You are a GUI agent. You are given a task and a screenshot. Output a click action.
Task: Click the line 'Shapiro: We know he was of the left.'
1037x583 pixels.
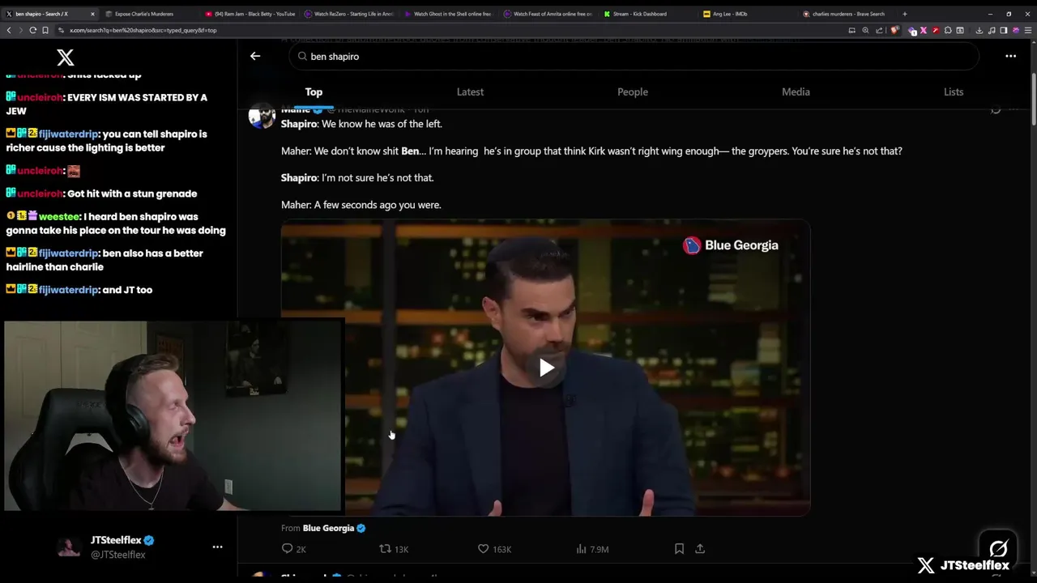[361, 124]
